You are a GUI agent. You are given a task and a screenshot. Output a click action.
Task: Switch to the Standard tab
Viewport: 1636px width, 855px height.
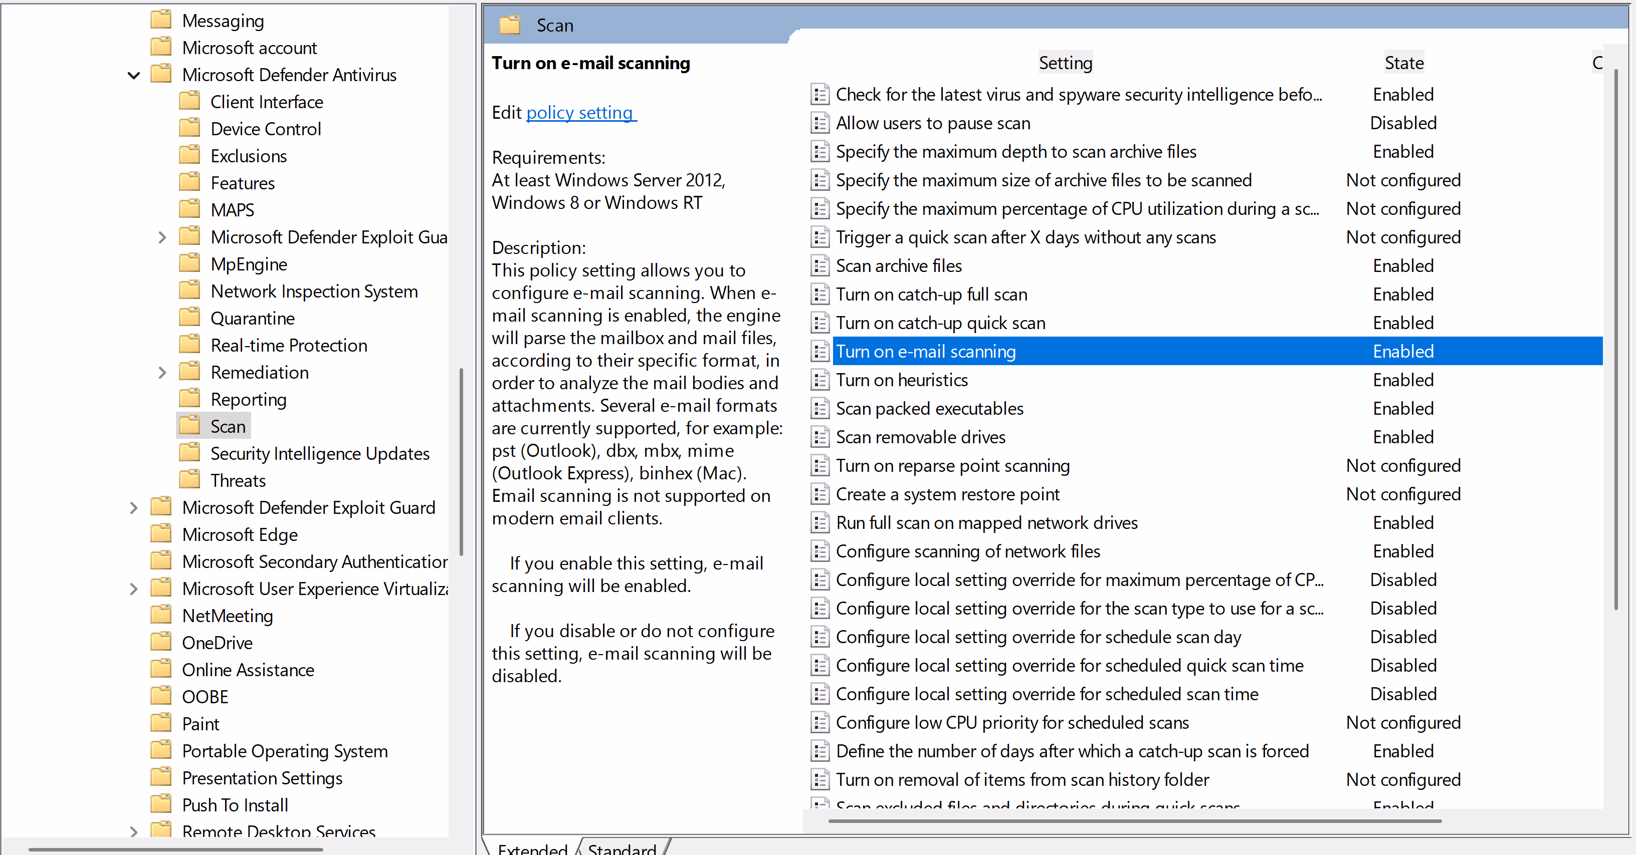point(621,848)
